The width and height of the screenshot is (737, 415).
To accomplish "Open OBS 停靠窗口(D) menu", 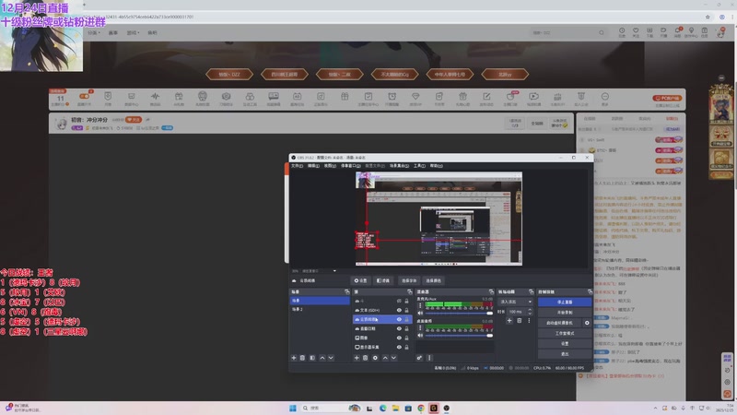I will [x=351, y=166].
